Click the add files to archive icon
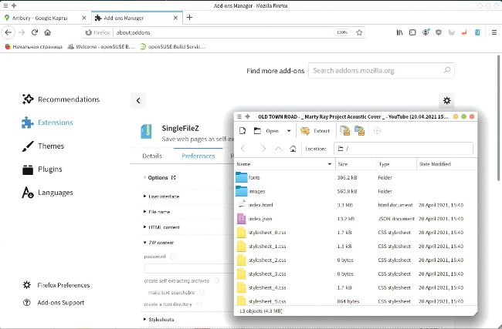 pos(345,131)
